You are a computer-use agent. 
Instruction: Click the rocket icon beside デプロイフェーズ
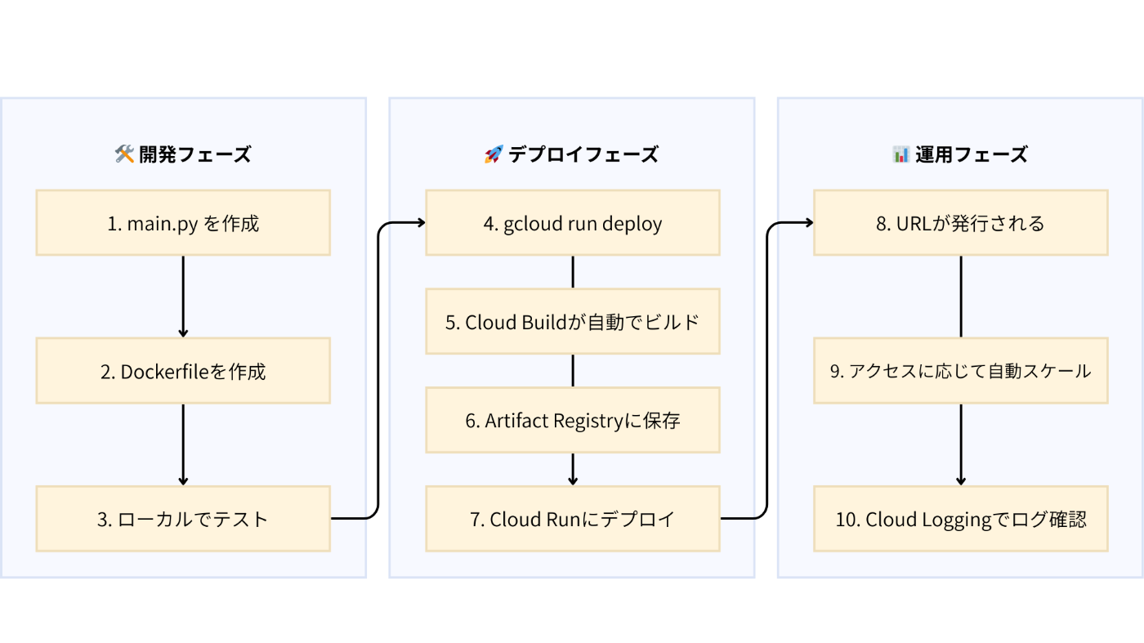(494, 154)
